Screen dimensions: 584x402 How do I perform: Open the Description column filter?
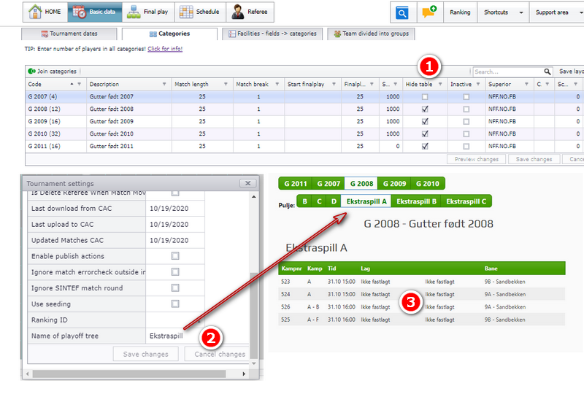coord(164,84)
